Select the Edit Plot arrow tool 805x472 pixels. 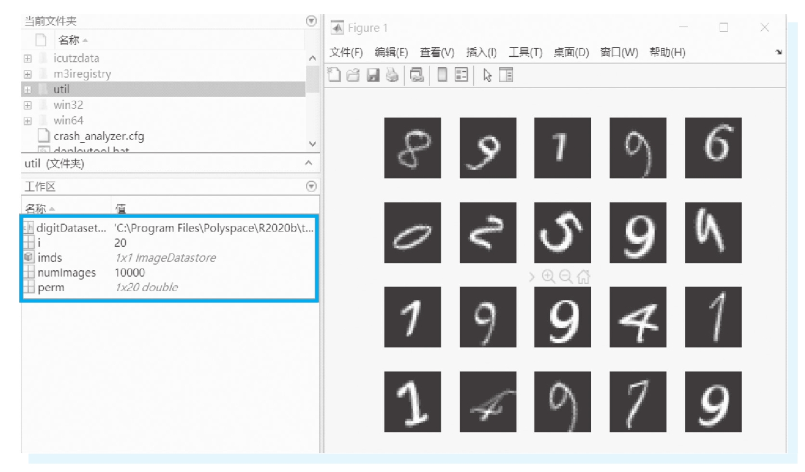487,75
